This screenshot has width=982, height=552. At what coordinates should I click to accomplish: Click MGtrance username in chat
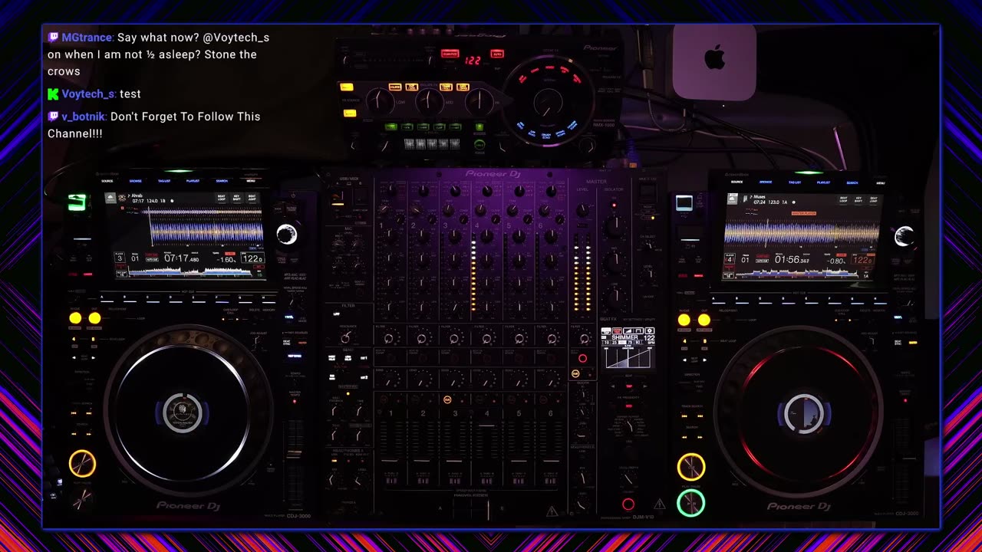[x=87, y=38]
